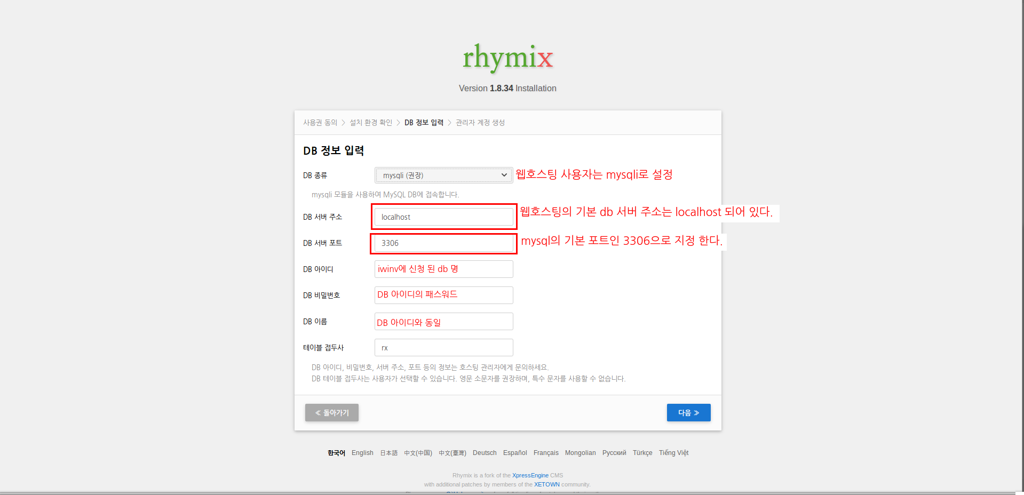
Task: Click the DB 정보 입력 heading
Action: tap(334, 150)
